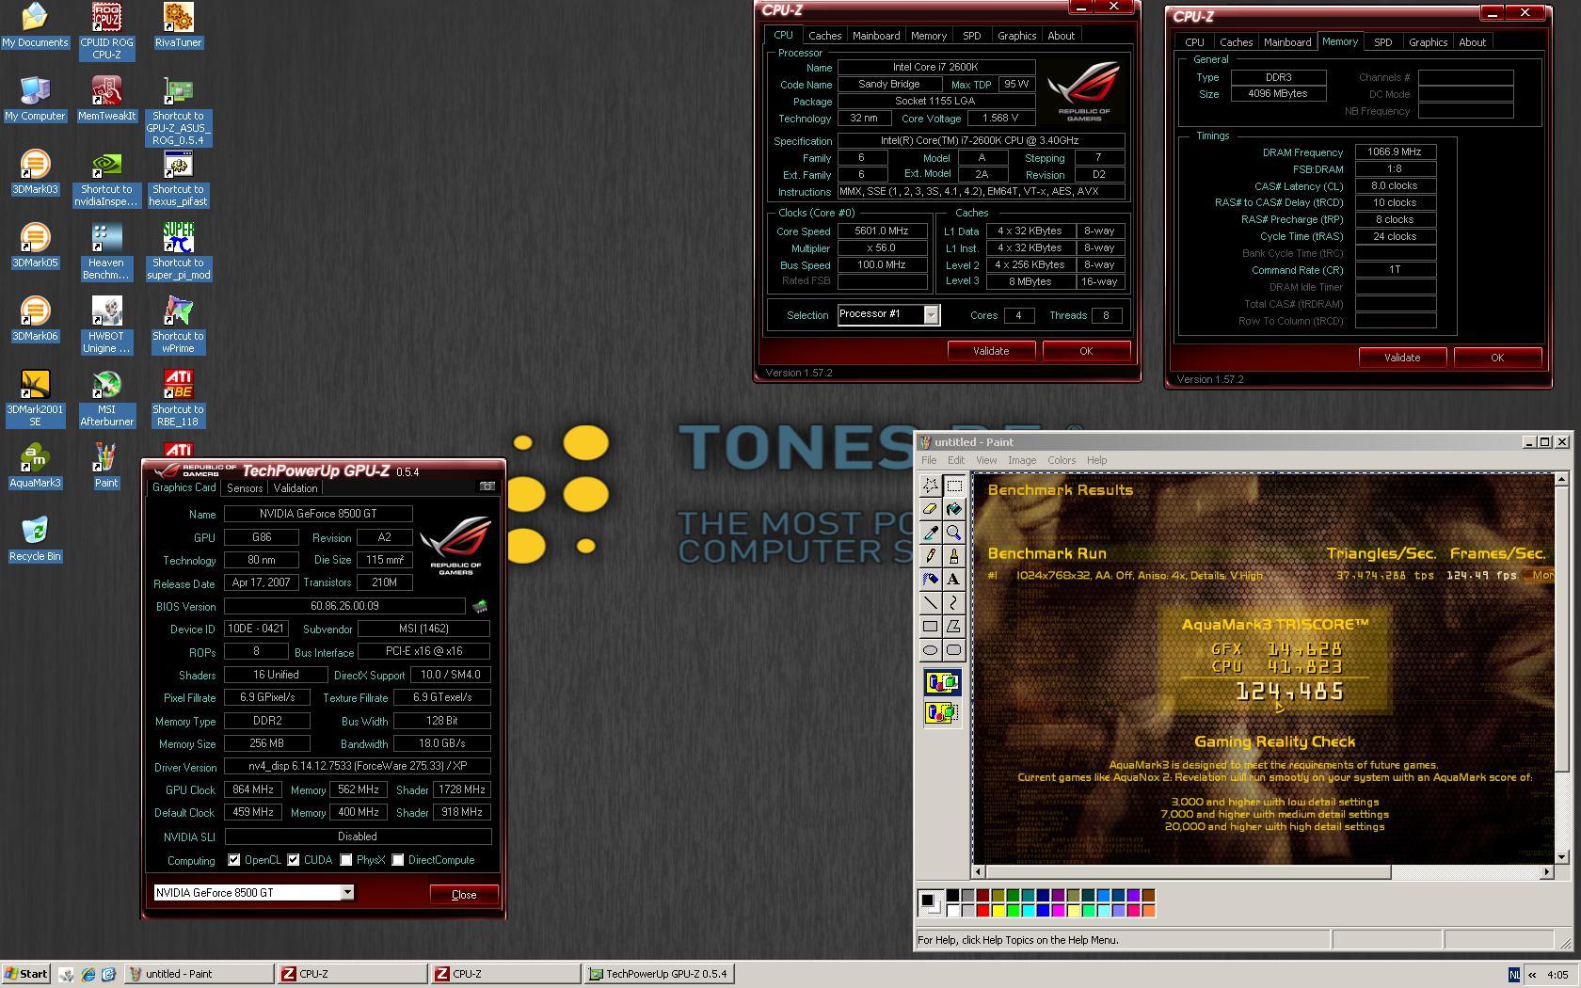Click Validate in the Memory tab CPU-Z window
The image size is (1581, 988).
[1402, 358]
